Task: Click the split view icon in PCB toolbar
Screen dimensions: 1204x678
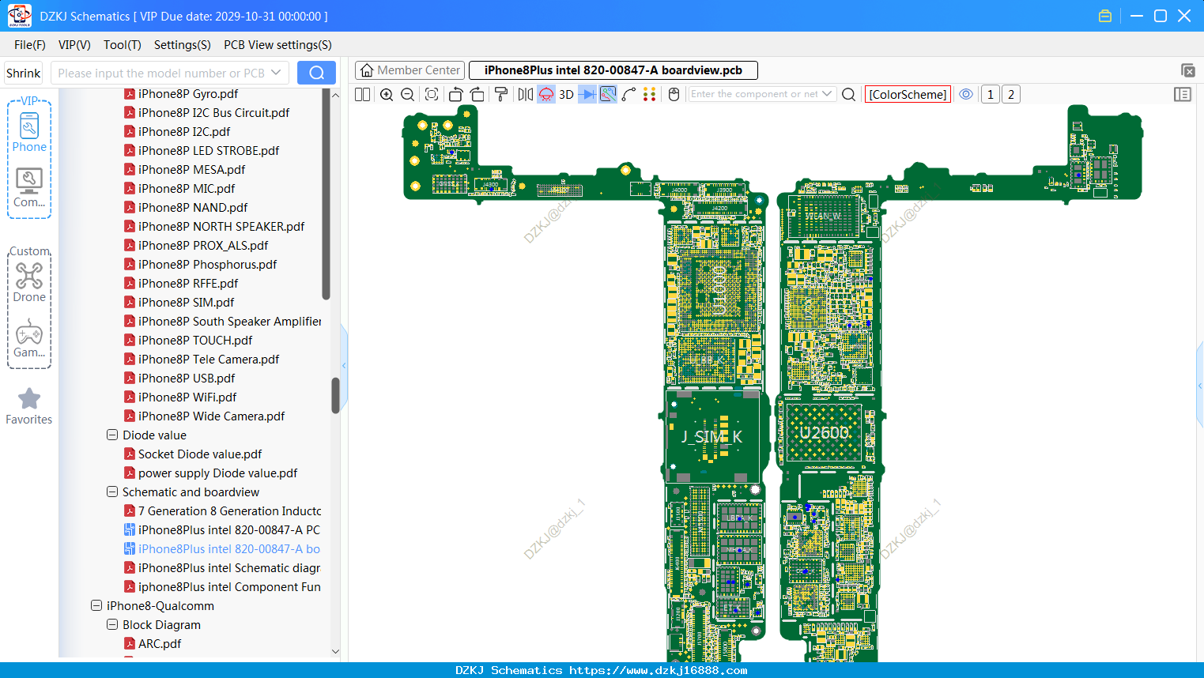Action: tap(362, 95)
